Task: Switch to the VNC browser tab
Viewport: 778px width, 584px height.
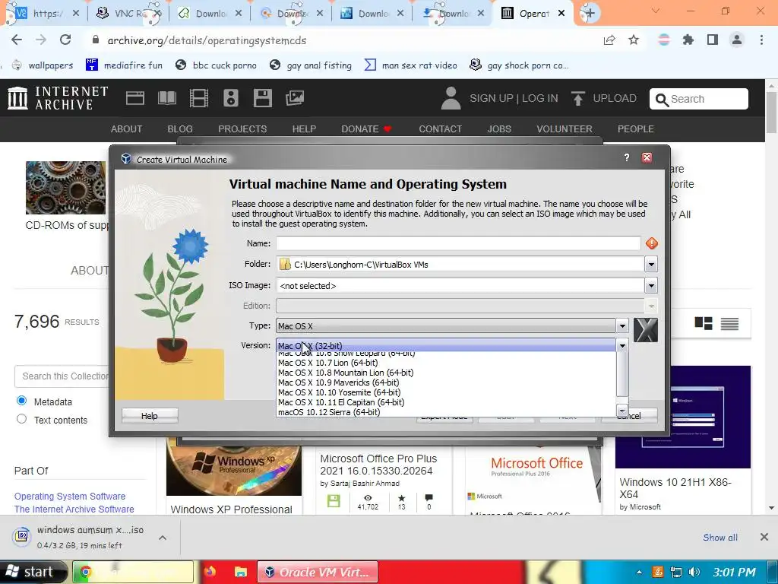Action: 128,13
